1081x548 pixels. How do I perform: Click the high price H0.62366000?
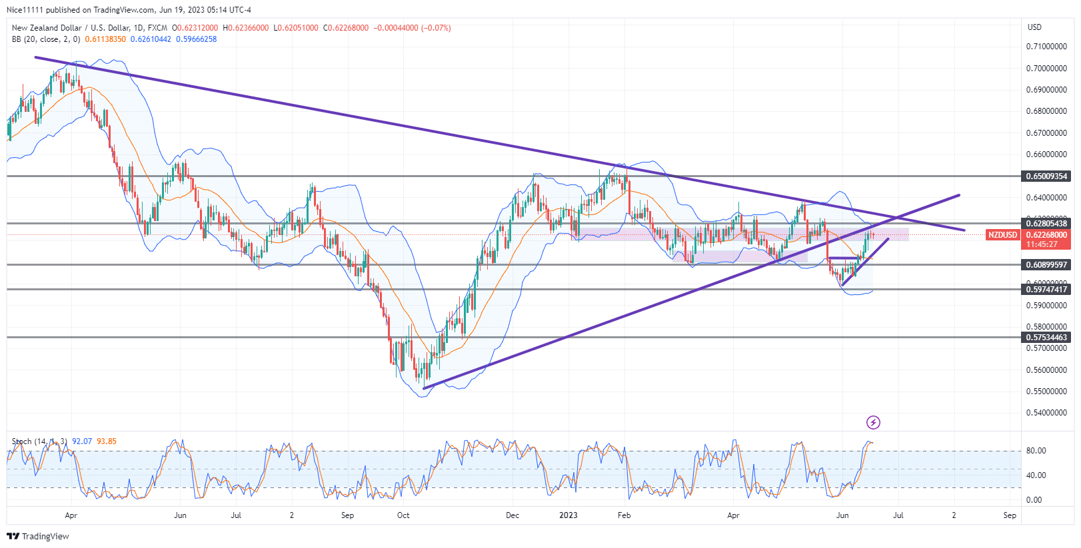click(246, 28)
